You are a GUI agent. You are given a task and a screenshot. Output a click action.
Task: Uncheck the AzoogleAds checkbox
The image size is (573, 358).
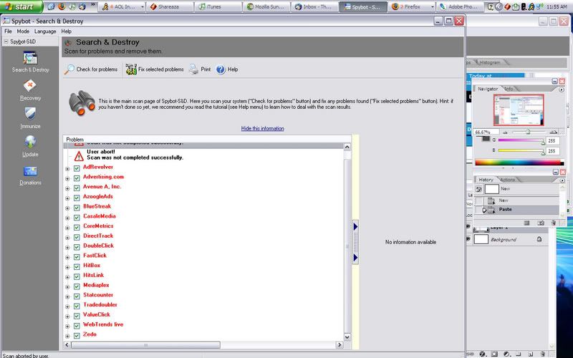(x=77, y=198)
